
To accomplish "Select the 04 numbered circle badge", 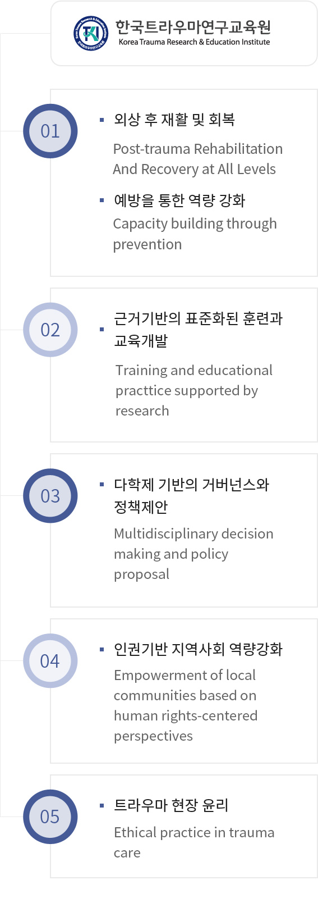I will [x=50, y=661].
